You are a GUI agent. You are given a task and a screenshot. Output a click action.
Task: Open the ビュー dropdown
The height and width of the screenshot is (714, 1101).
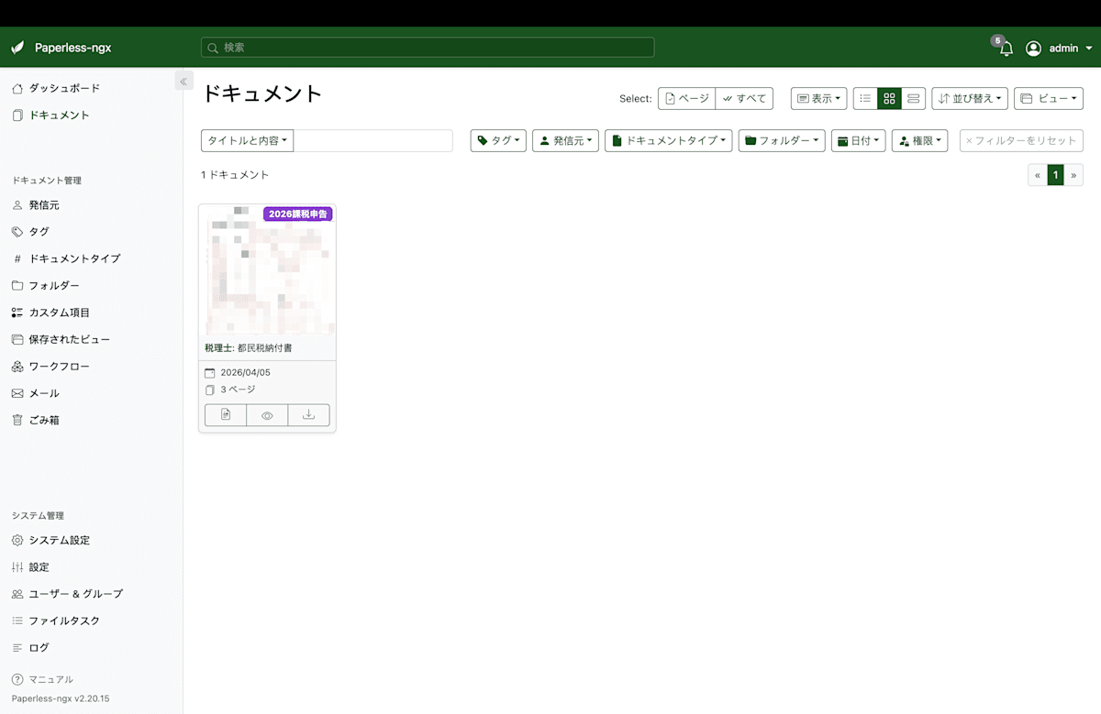coord(1049,98)
